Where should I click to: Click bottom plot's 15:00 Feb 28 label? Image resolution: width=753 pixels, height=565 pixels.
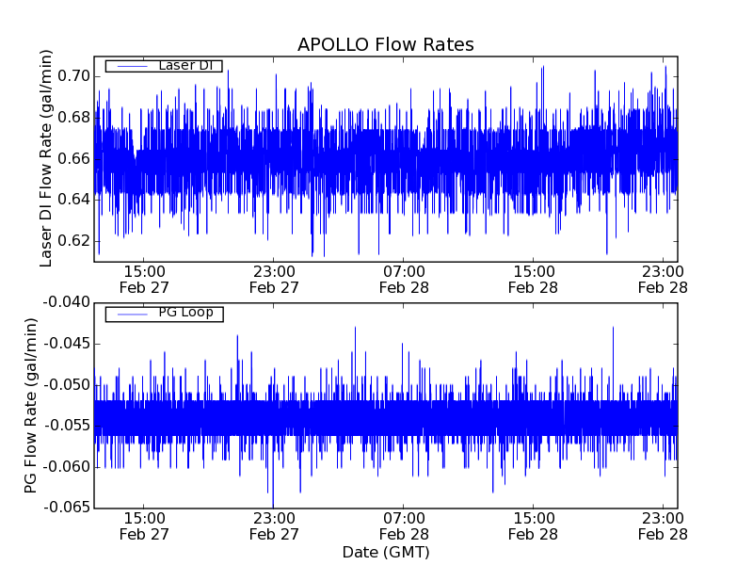tap(534, 526)
